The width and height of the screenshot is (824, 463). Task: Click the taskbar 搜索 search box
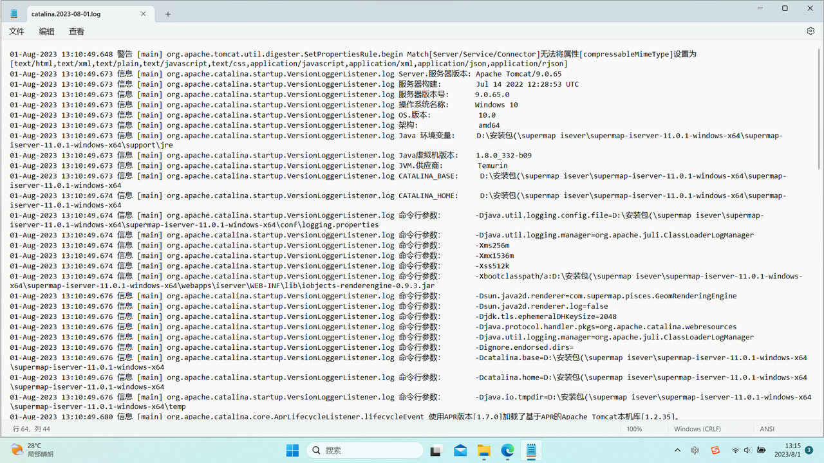click(x=364, y=450)
